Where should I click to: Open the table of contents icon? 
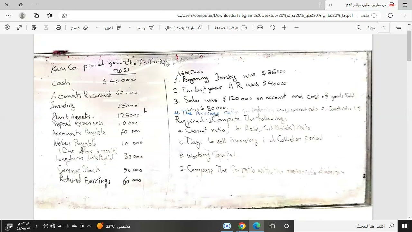click(x=398, y=28)
